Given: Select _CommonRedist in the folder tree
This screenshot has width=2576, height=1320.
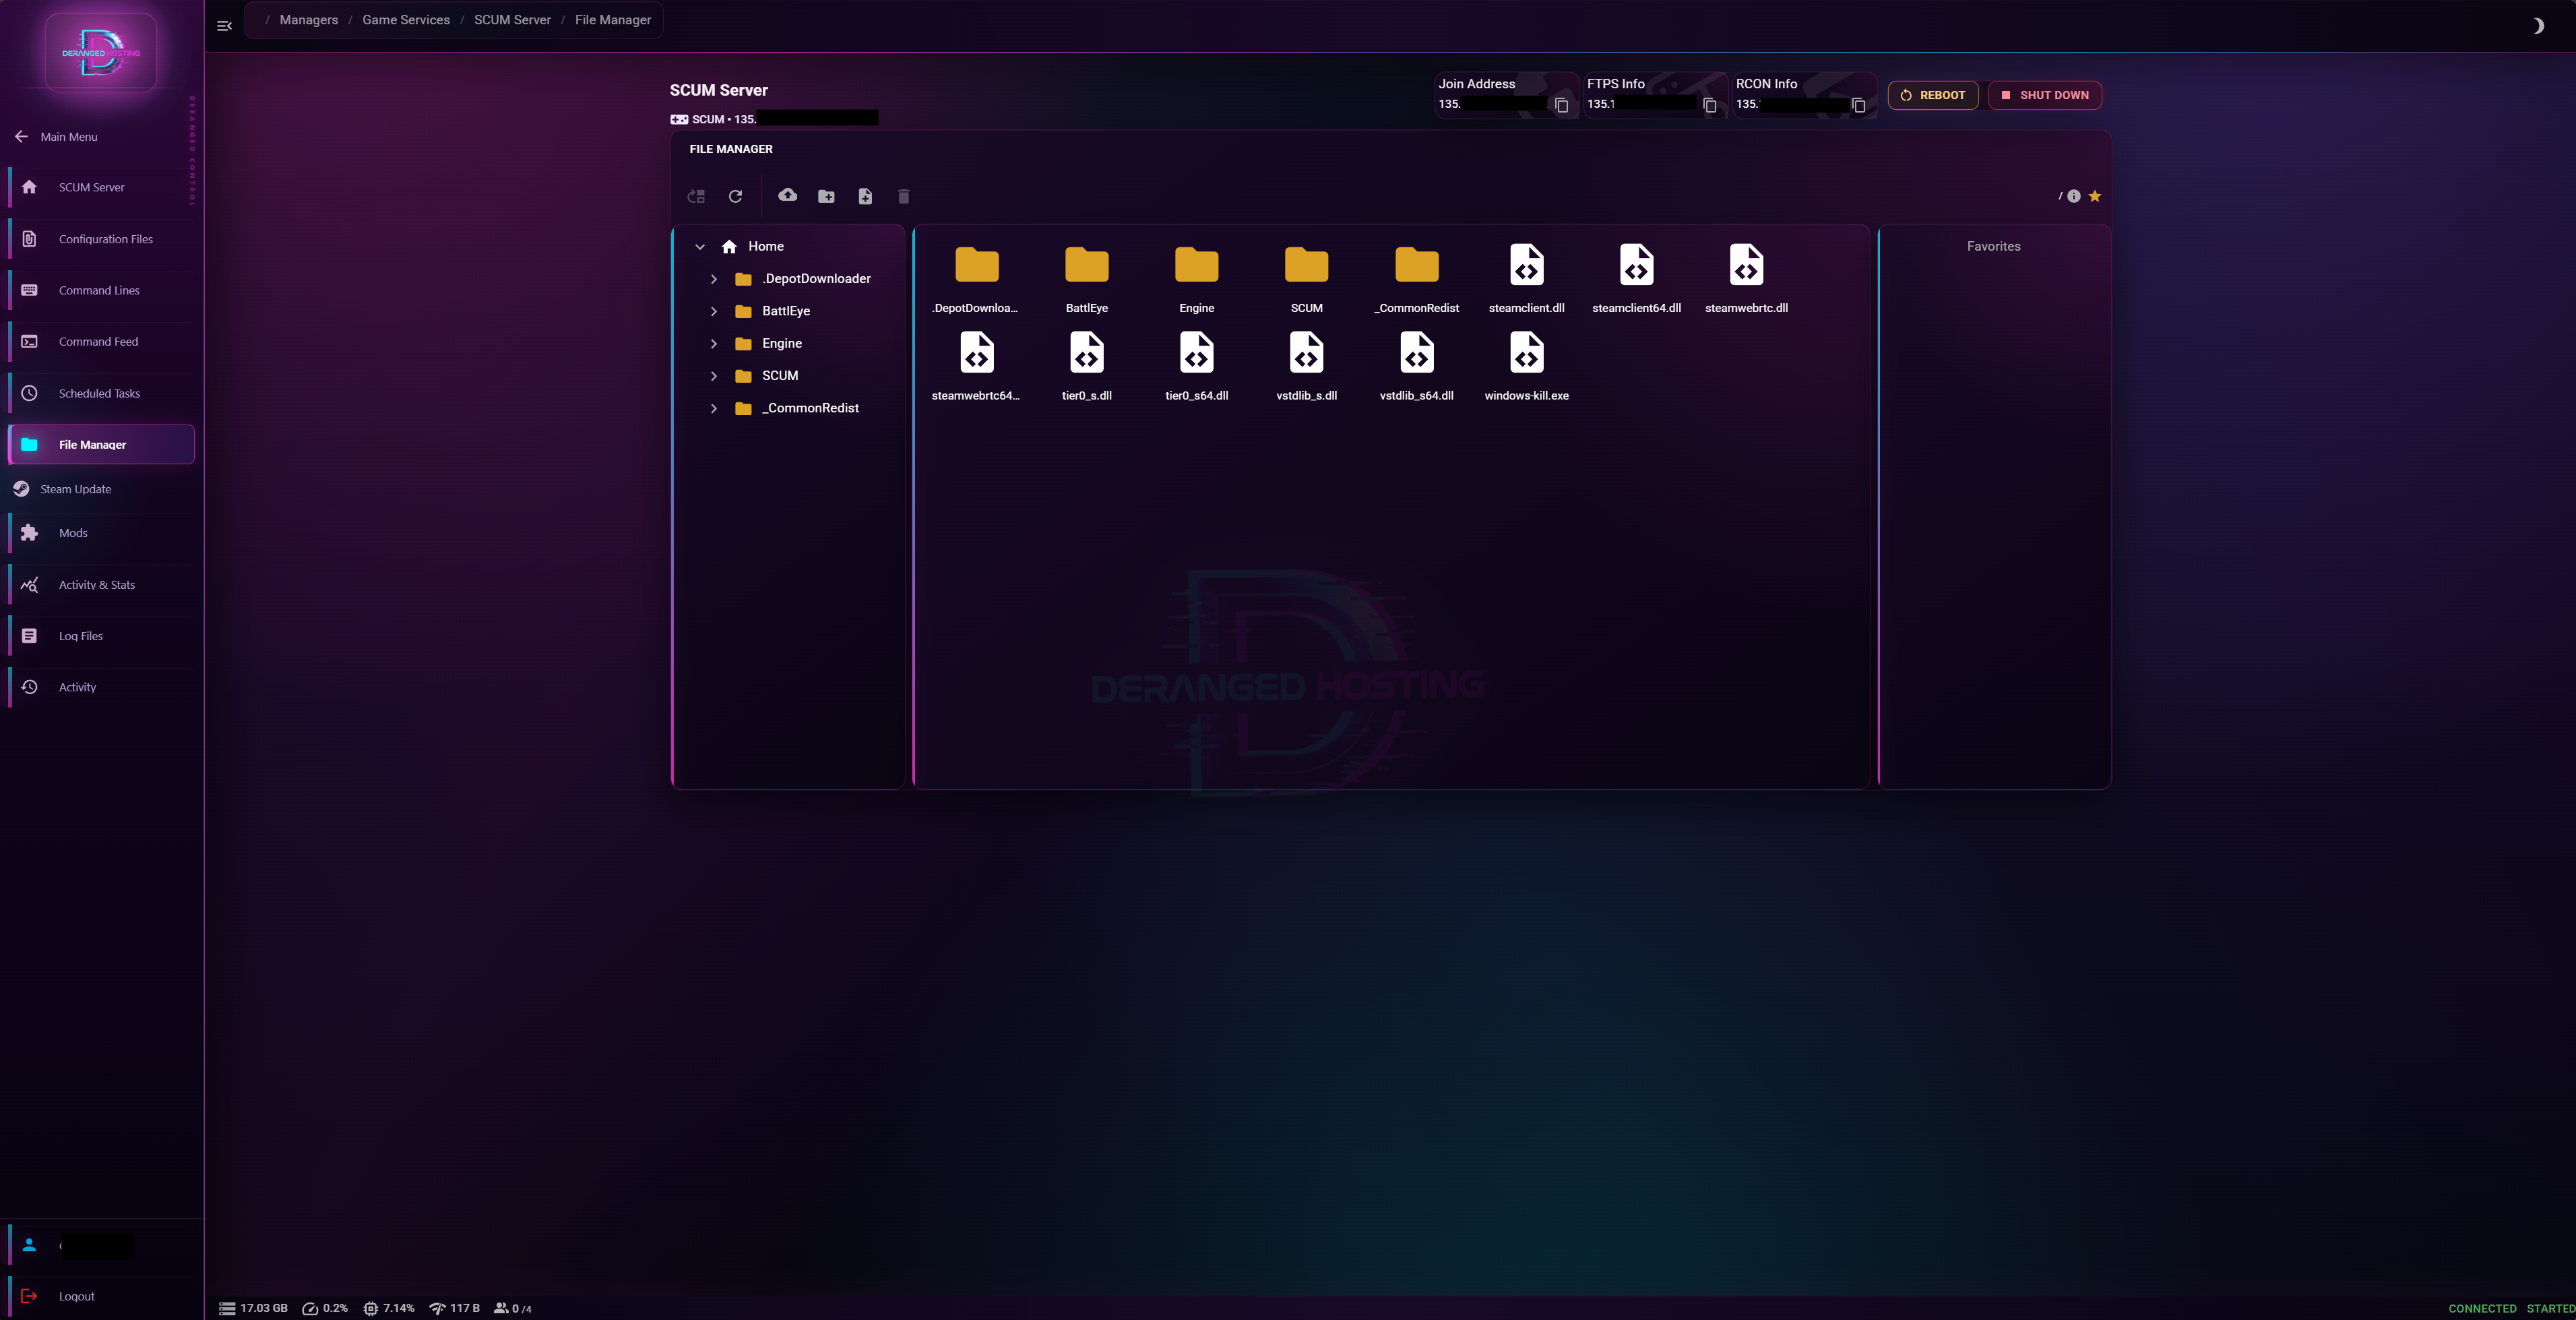Looking at the screenshot, I should 810,408.
